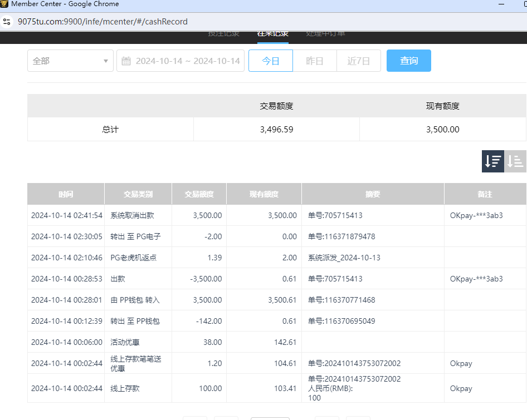Click the calendar icon in date field

pos(126,61)
